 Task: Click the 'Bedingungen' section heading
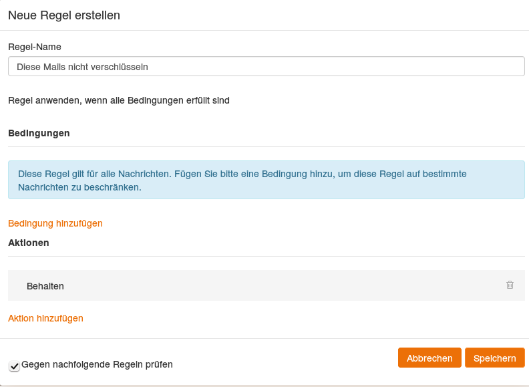[39, 133]
